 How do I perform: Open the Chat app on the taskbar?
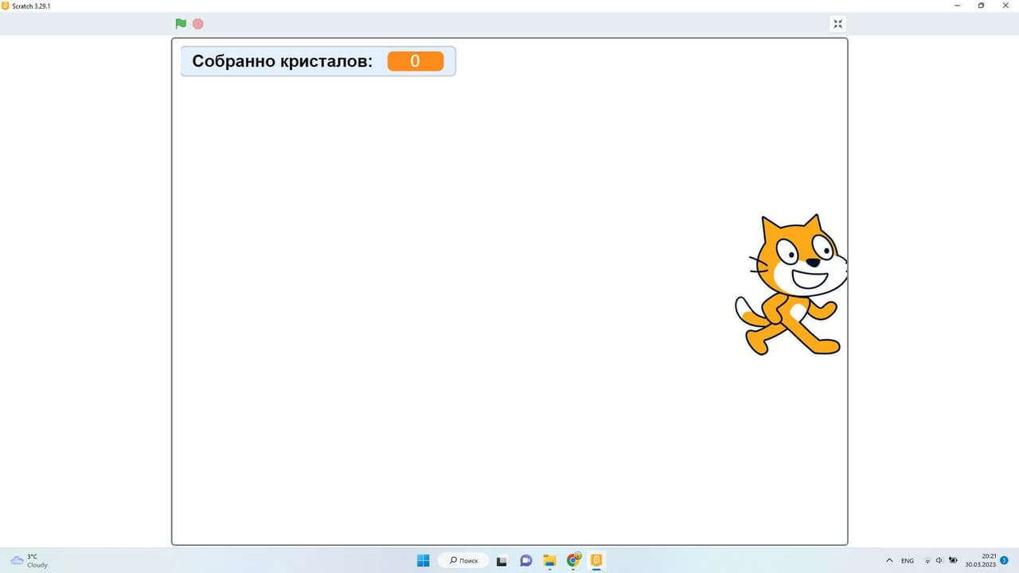tap(525, 560)
